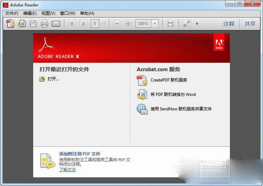
Task: Click the SendNow globe envelope icon
Action: (x=142, y=109)
